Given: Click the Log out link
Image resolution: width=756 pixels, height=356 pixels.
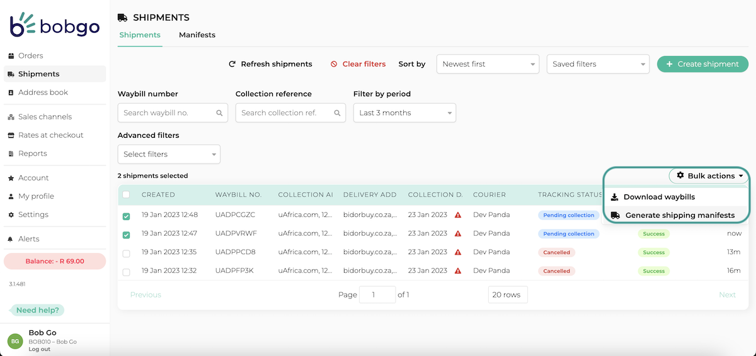Looking at the screenshot, I should 39,349.
